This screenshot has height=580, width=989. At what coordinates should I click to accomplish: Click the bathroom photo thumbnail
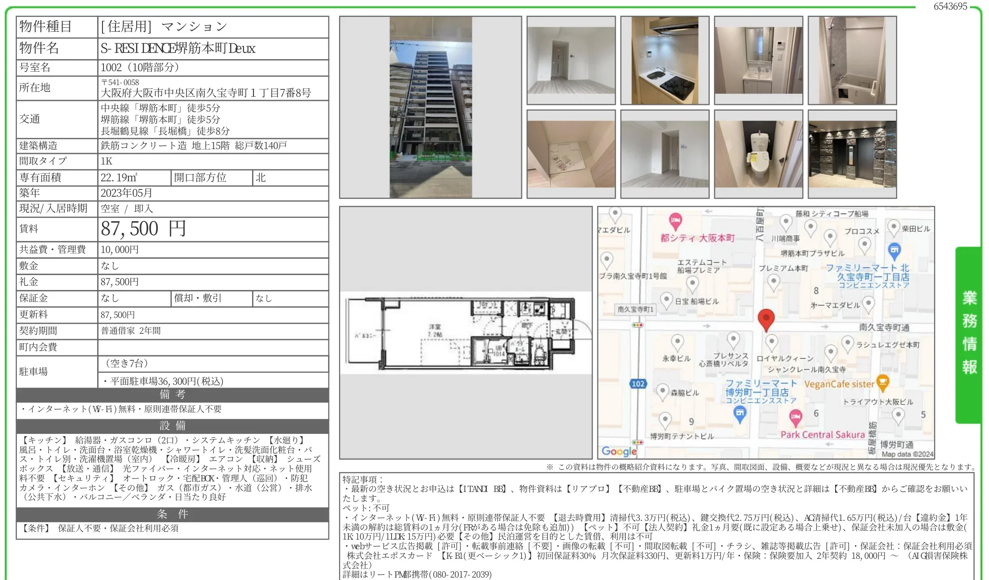pos(851,59)
